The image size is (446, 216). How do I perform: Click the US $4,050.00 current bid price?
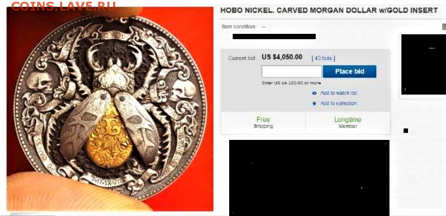click(282, 57)
